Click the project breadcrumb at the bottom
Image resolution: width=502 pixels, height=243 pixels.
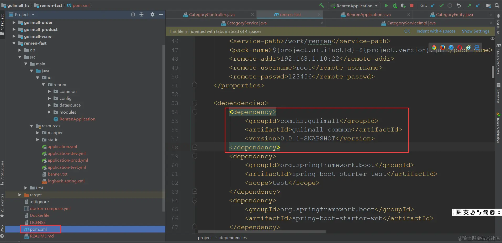pyautogui.click(x=205, y=238)
